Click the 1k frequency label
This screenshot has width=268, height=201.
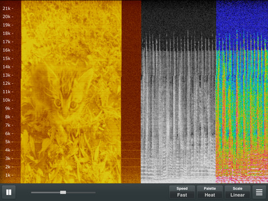point(8,175)
